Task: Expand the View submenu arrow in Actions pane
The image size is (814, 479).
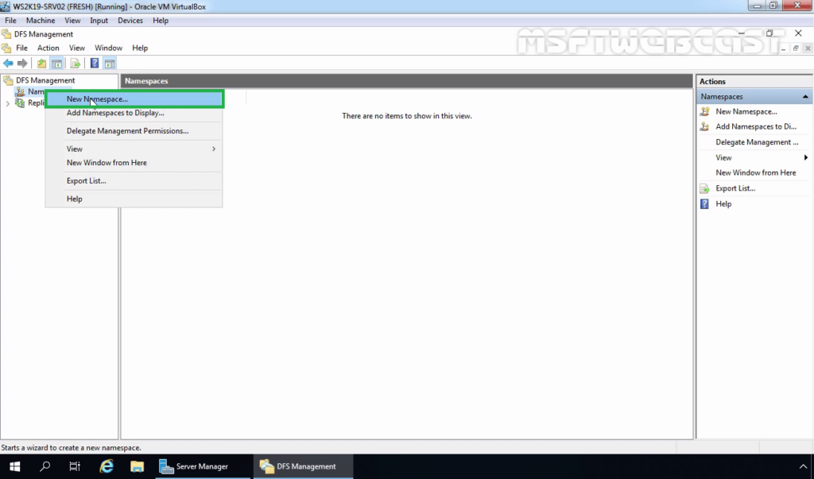Action: click(x=806, y=157)
